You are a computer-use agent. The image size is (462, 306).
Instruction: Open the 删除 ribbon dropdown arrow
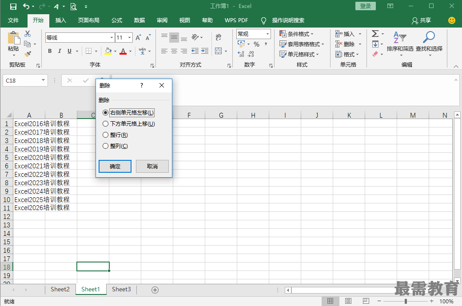[x=360, y=44]
